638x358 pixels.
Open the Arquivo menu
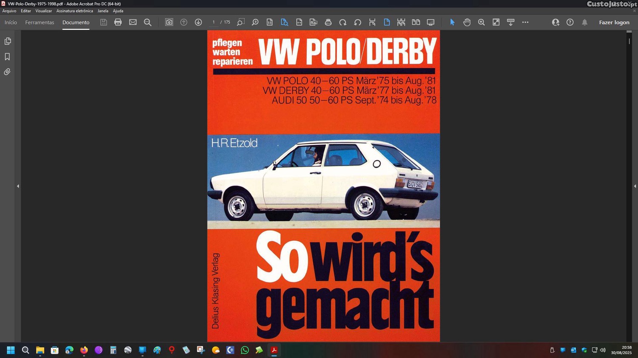point(9,11)
